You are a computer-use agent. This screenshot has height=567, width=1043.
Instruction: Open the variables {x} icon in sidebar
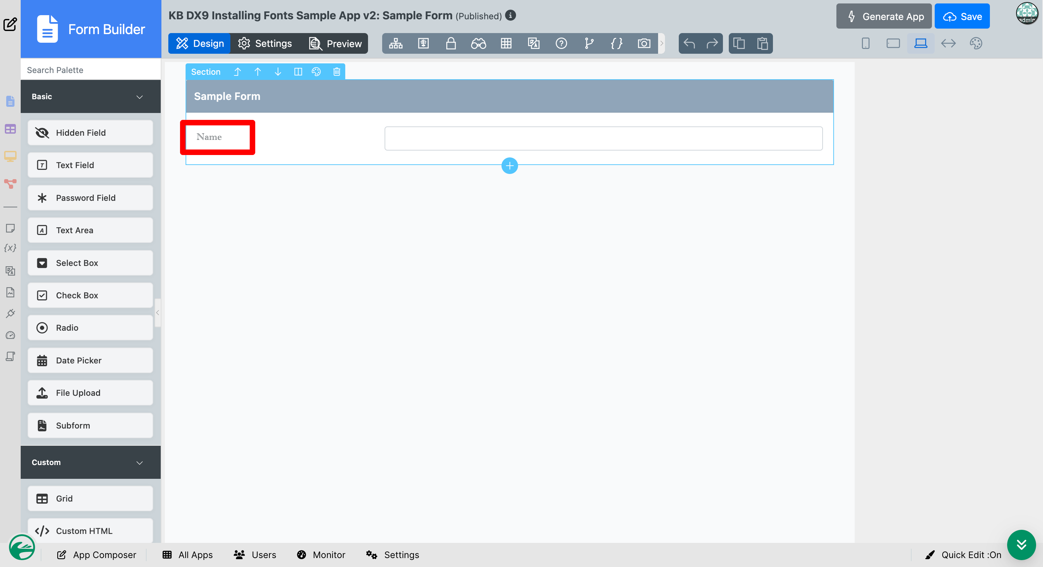10,248
